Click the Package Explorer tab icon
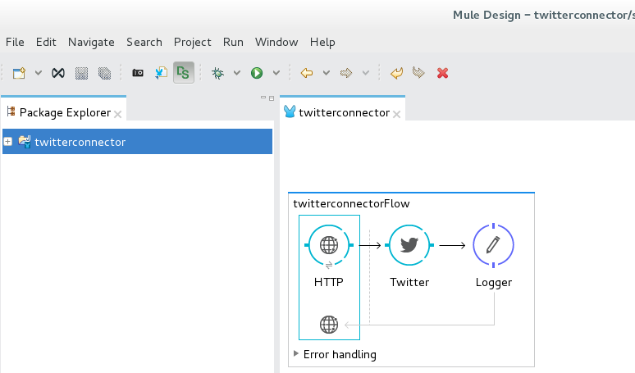Screen dimensions: 635x373 [x=11, y=111]
